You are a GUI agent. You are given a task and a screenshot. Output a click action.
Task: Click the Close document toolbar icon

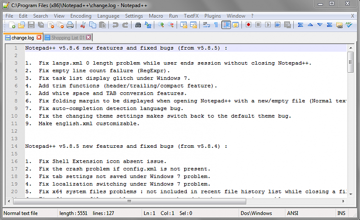click(x=50, y=25)
